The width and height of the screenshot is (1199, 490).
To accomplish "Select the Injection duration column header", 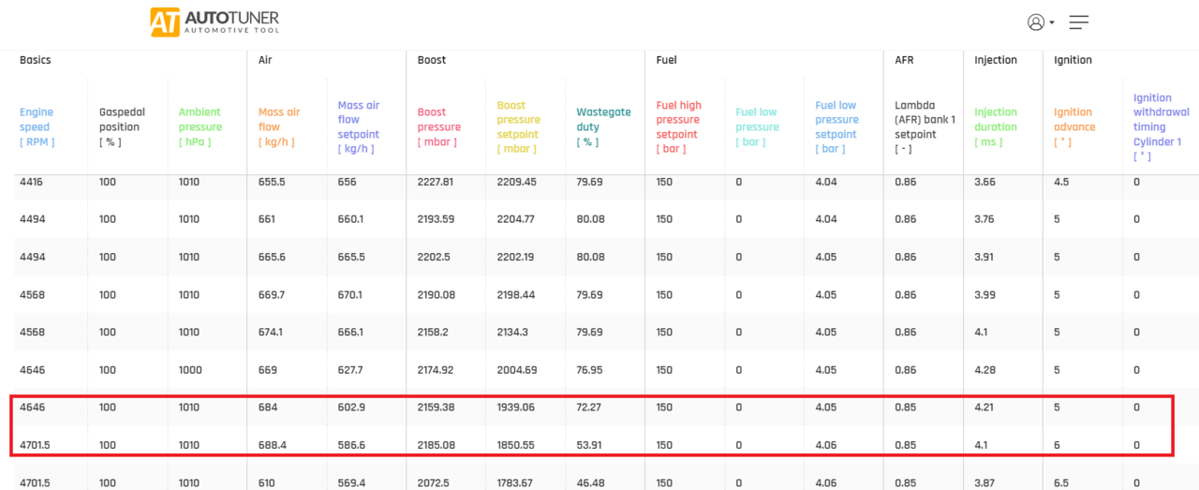I will (995, 126).
